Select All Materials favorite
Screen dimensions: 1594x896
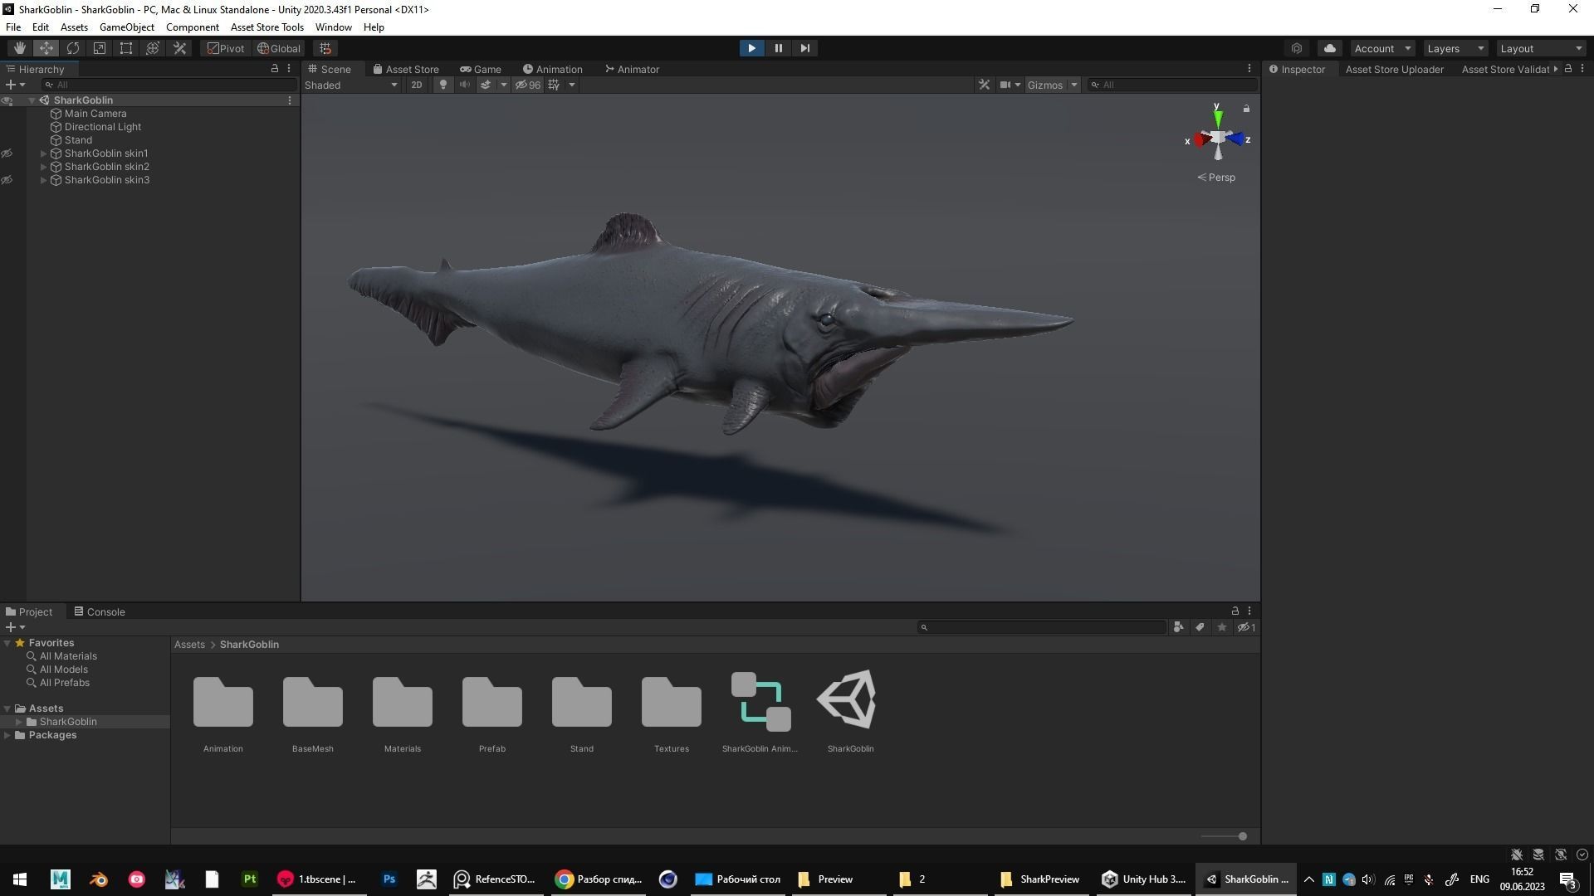coord(68,656)
